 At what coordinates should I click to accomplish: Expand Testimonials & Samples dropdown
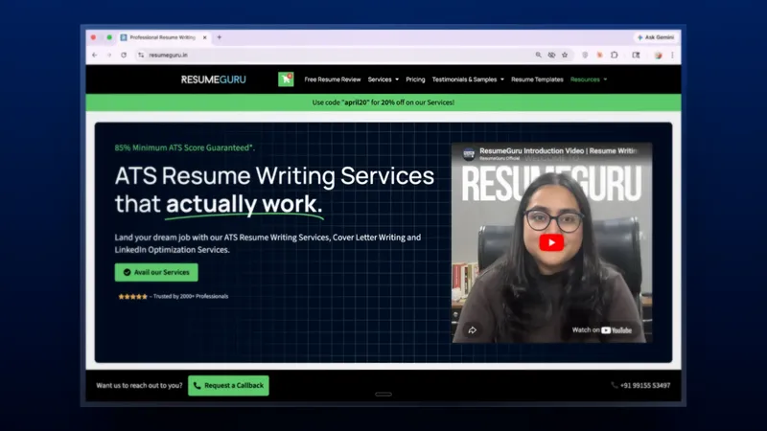[468, 79]
